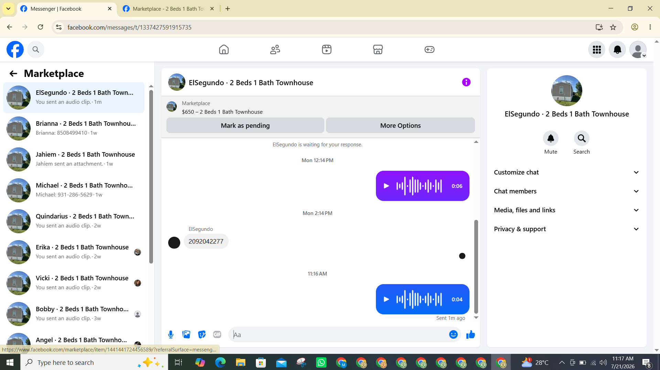Open the notifications bell in the header
The width and height of the screenshot is (660, 370).
click(x=617, y=49)
